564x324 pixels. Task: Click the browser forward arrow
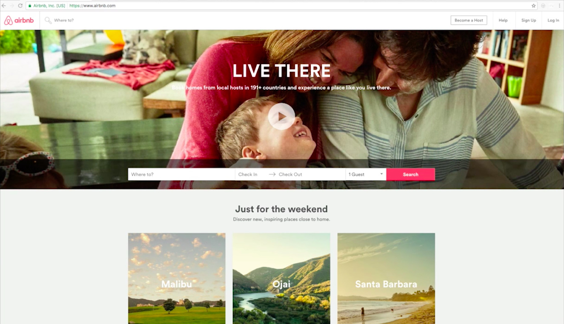(x=12, y=6)
